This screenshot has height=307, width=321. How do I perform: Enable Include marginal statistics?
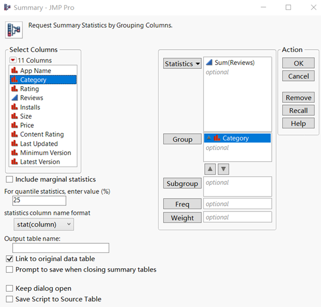click(9, 179)
